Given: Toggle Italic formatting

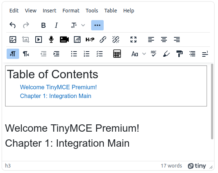Looking at the screenshot, I should pos(56,25).
